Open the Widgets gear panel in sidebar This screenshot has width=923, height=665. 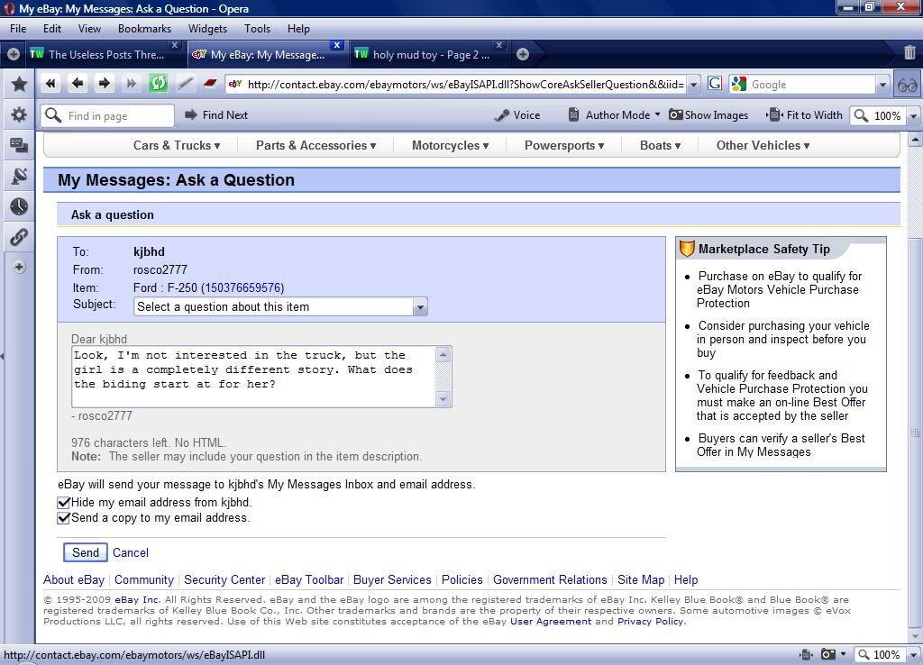point(19,114)
